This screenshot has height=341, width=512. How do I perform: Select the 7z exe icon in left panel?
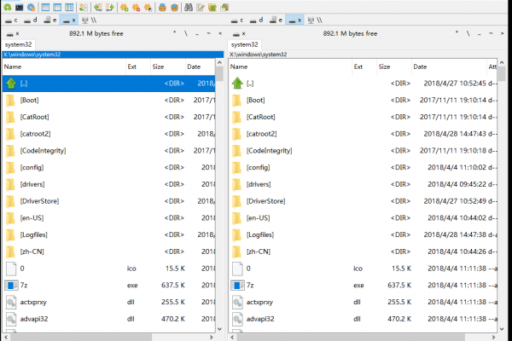[11, 285]
